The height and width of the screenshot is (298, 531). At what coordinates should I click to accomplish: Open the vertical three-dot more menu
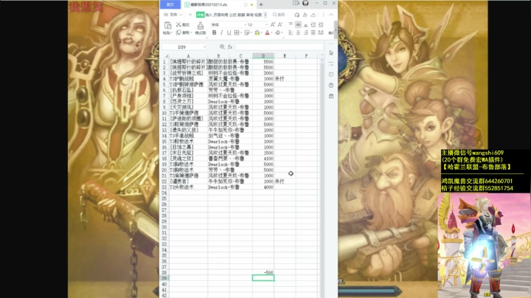click(323, 15)
